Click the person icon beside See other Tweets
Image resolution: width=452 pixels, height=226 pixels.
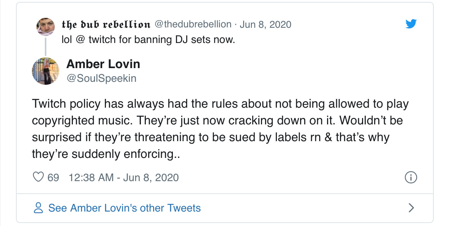[x=38, y=208]
